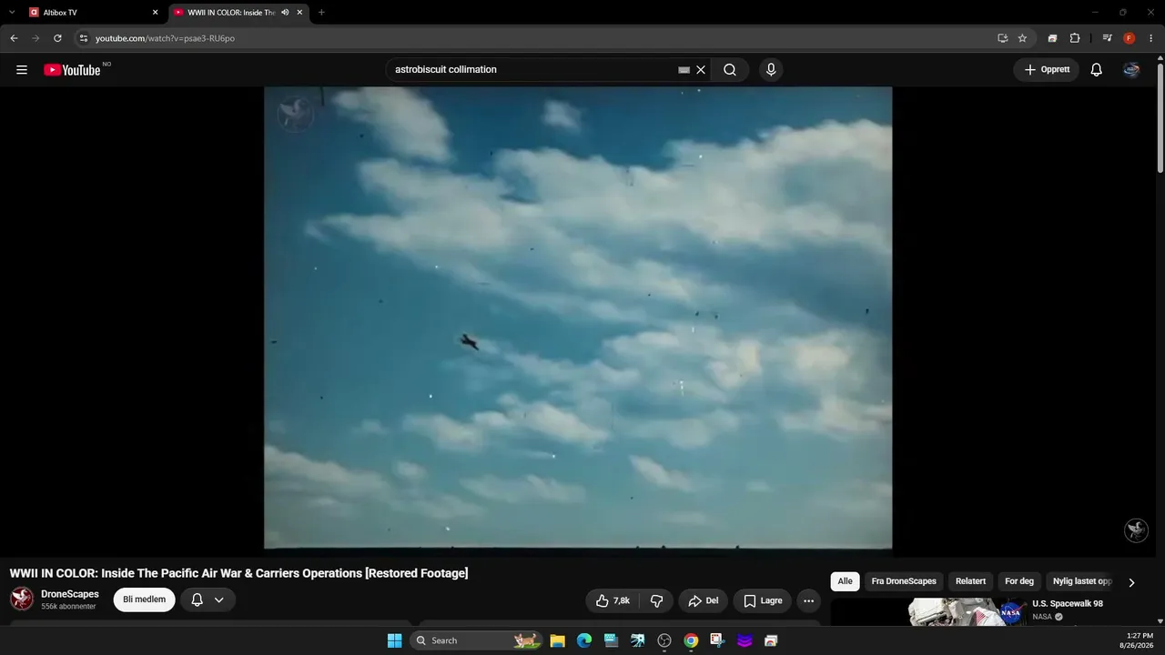The height and width of the screenshot is (655, 1165).
Task: Click the video title text
Action: click(239, 573)
